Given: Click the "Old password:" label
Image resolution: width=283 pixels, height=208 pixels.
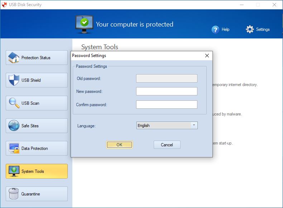Looking at the screenshot, I should [89, 79].
